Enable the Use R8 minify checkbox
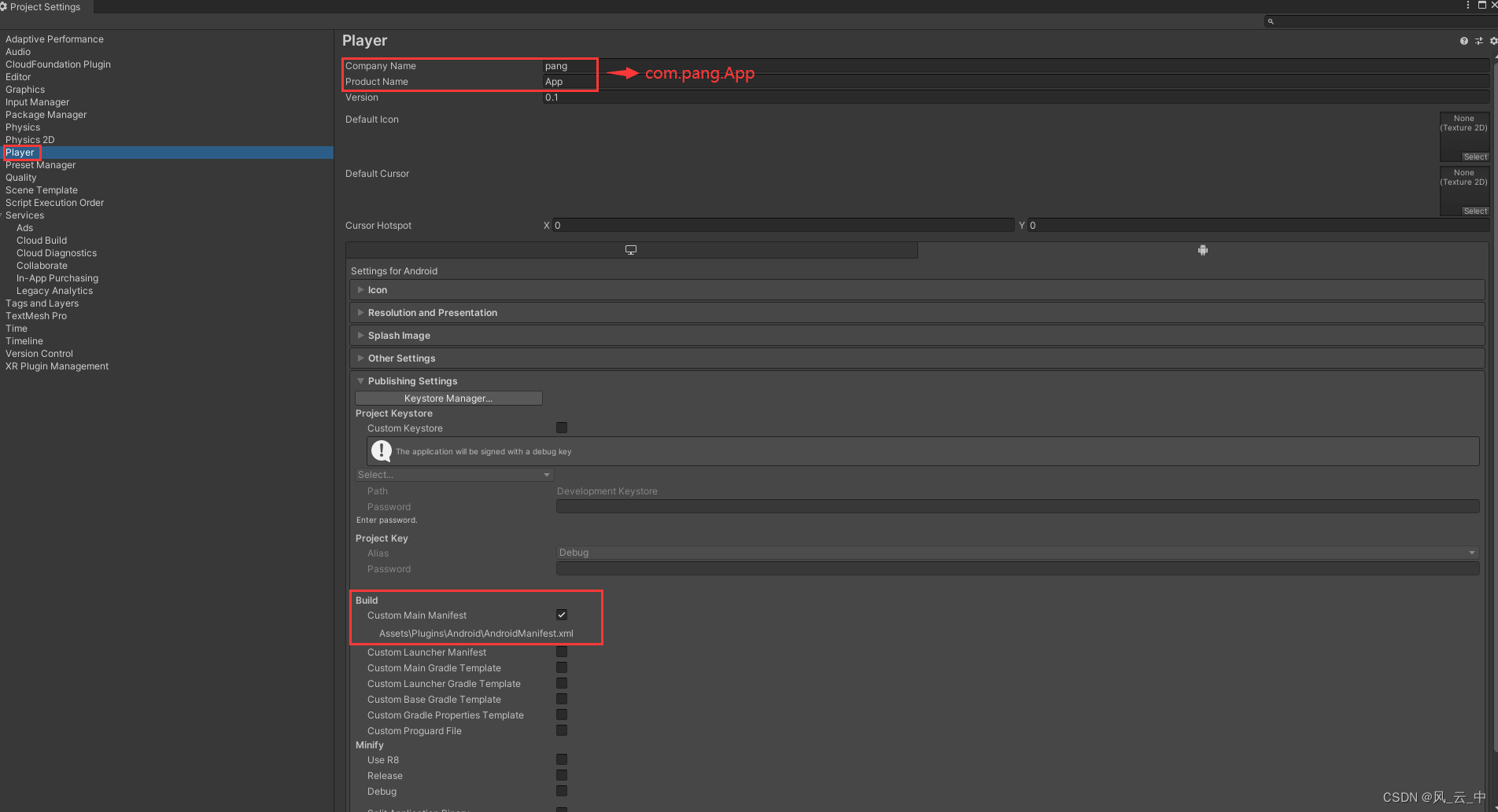This screenshot has height=812, width=1498. 561,759
